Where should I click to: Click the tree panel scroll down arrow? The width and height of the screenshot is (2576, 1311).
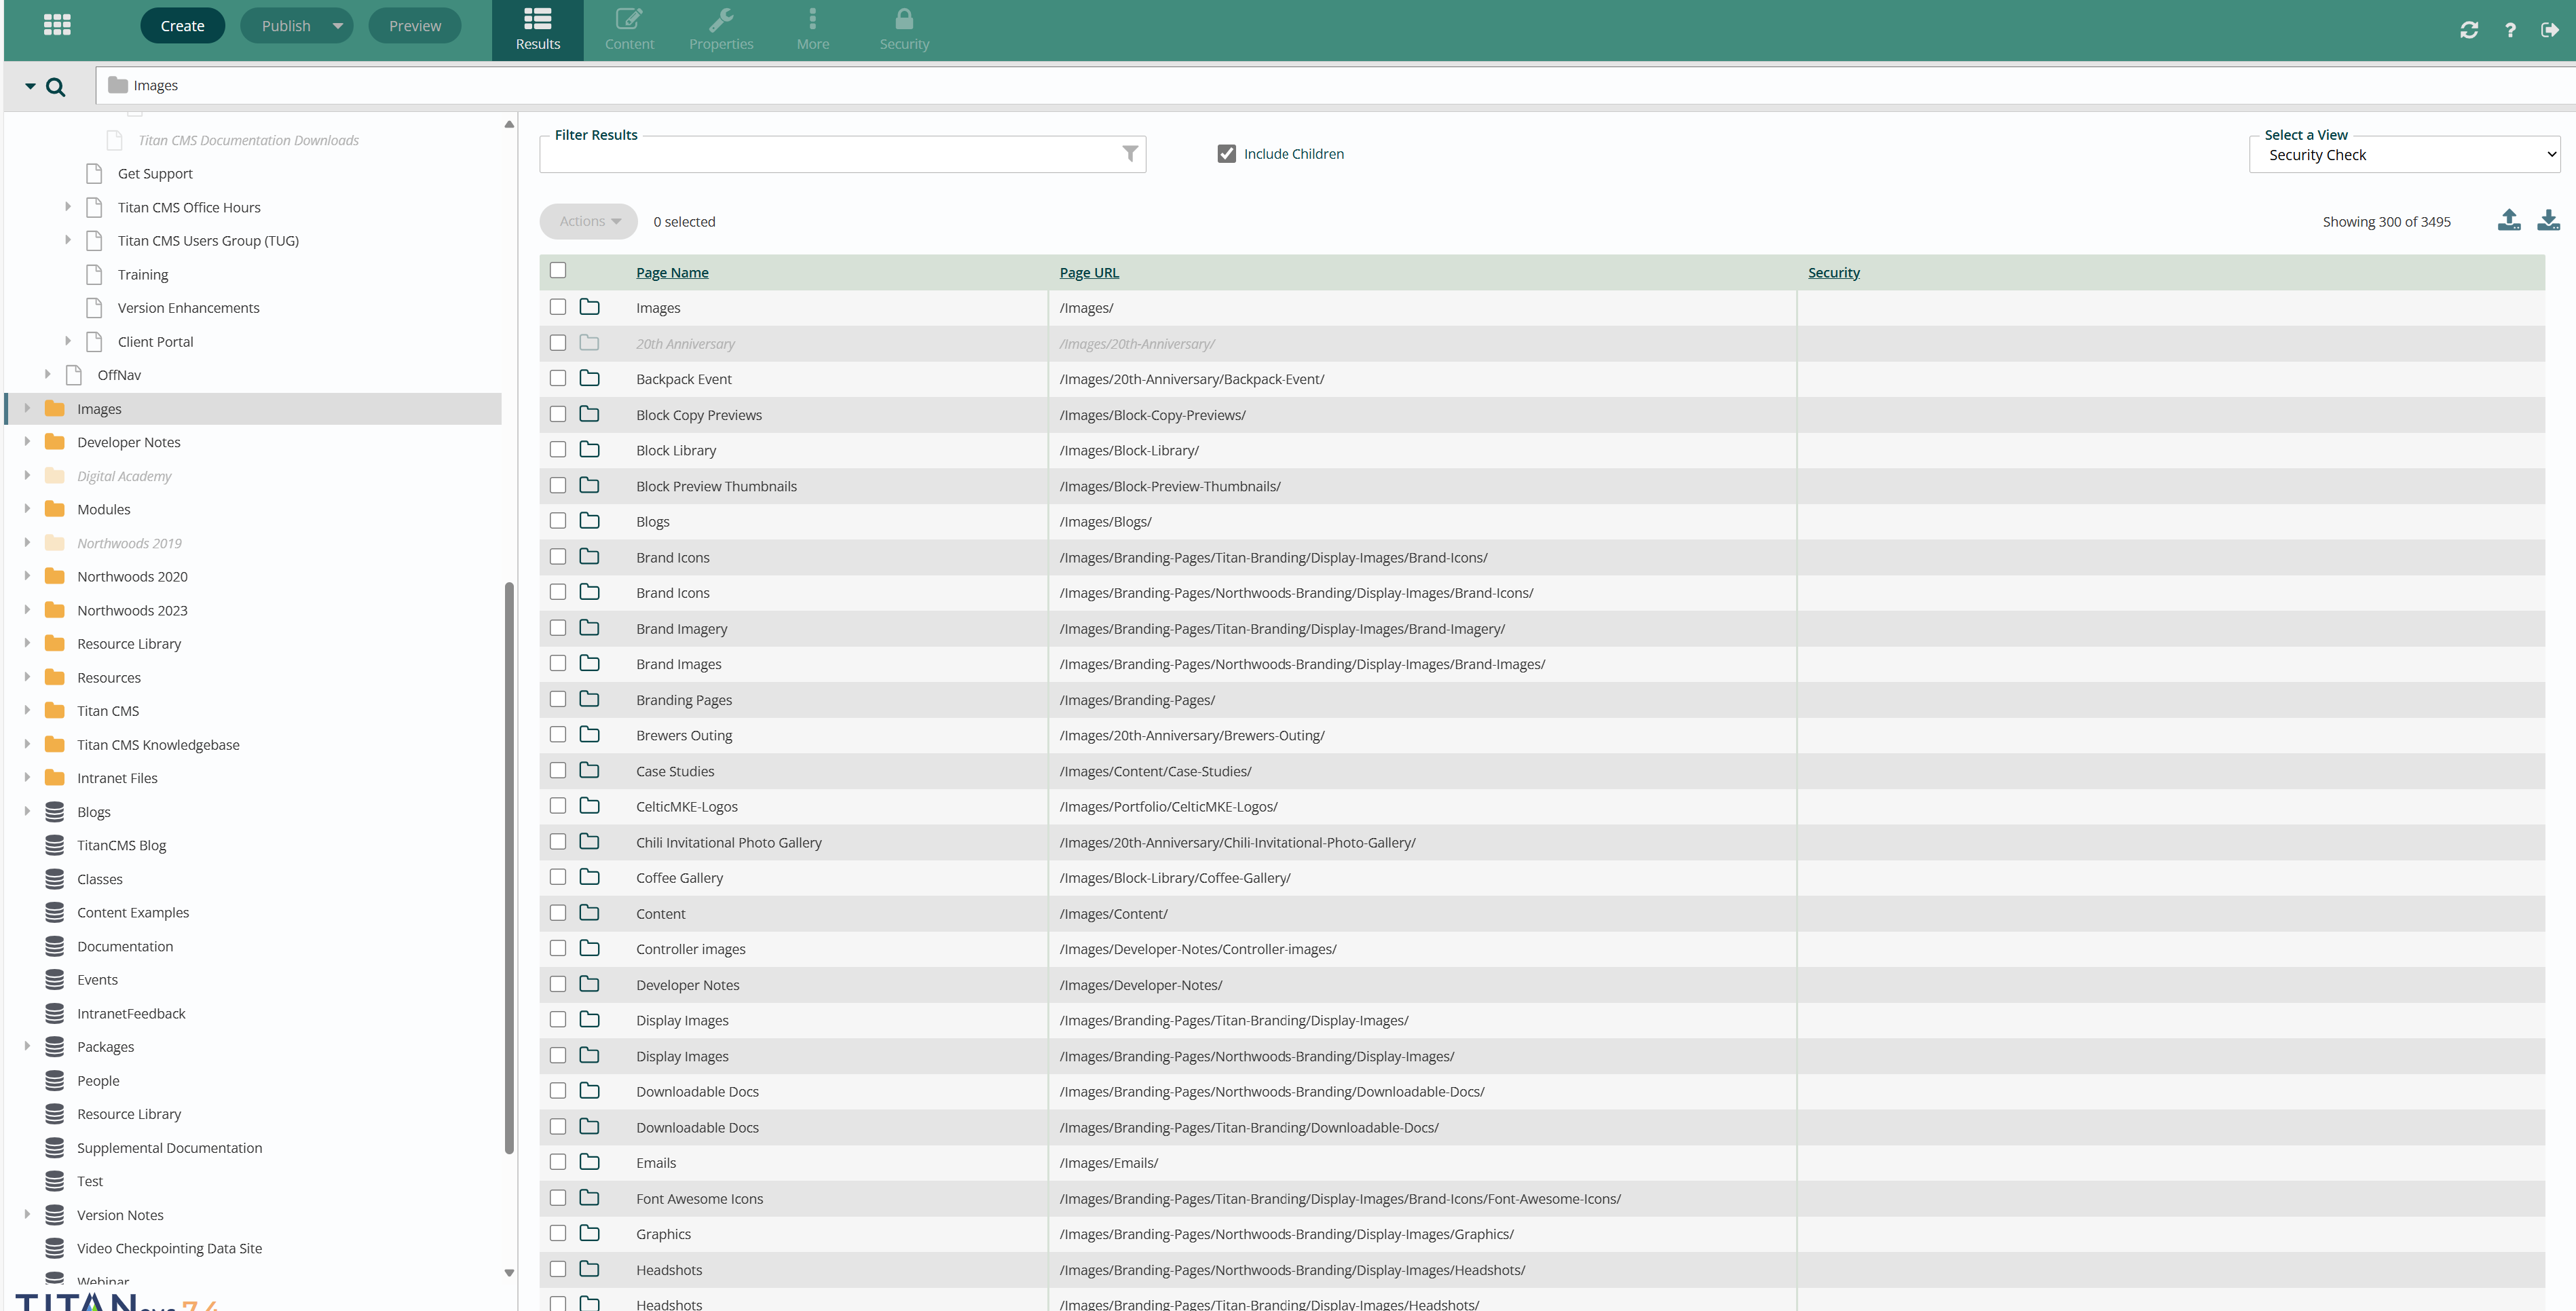point(509,1273)
